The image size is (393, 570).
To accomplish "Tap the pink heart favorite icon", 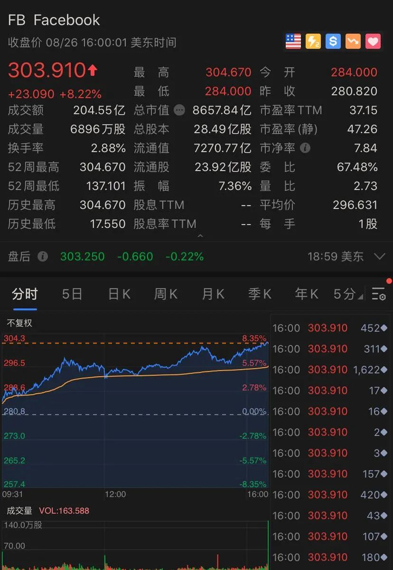I will tap(373, 41).
